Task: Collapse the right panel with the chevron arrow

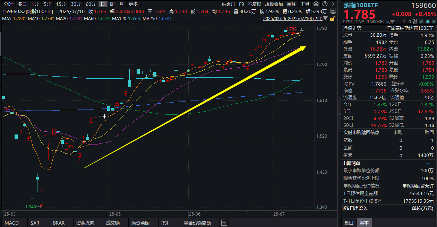Action: 339,113
